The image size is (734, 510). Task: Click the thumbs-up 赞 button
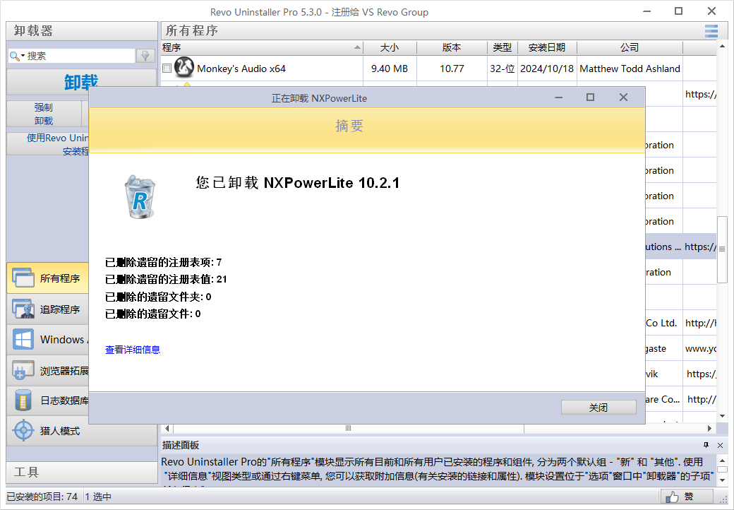pyautogui.click(x=687, y=497)
